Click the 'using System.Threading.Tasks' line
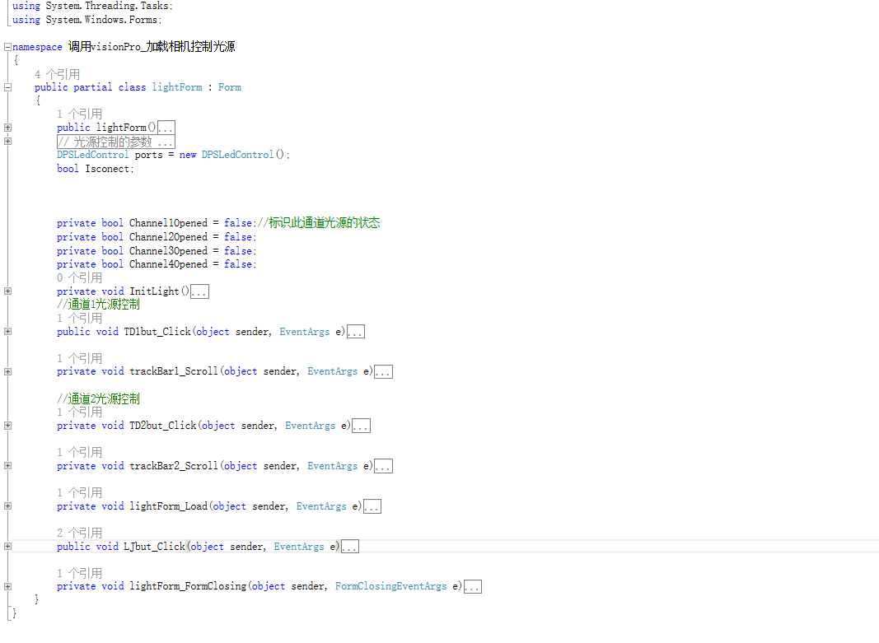Image resolution: width=879 pixels, height=643 pixels. (x=92, y=6)
